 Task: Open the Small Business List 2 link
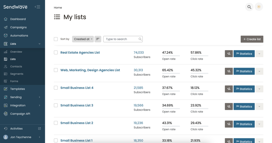[77, 123]
